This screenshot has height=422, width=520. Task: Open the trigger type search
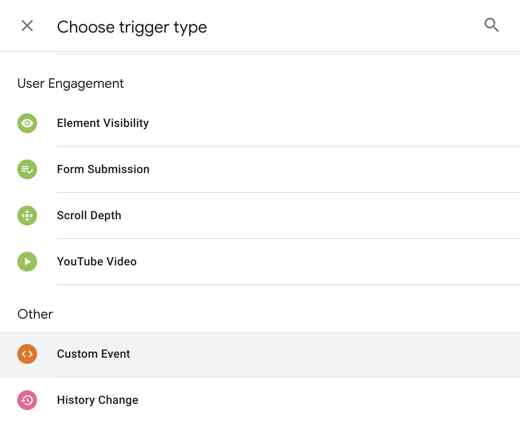click(492, 25)
